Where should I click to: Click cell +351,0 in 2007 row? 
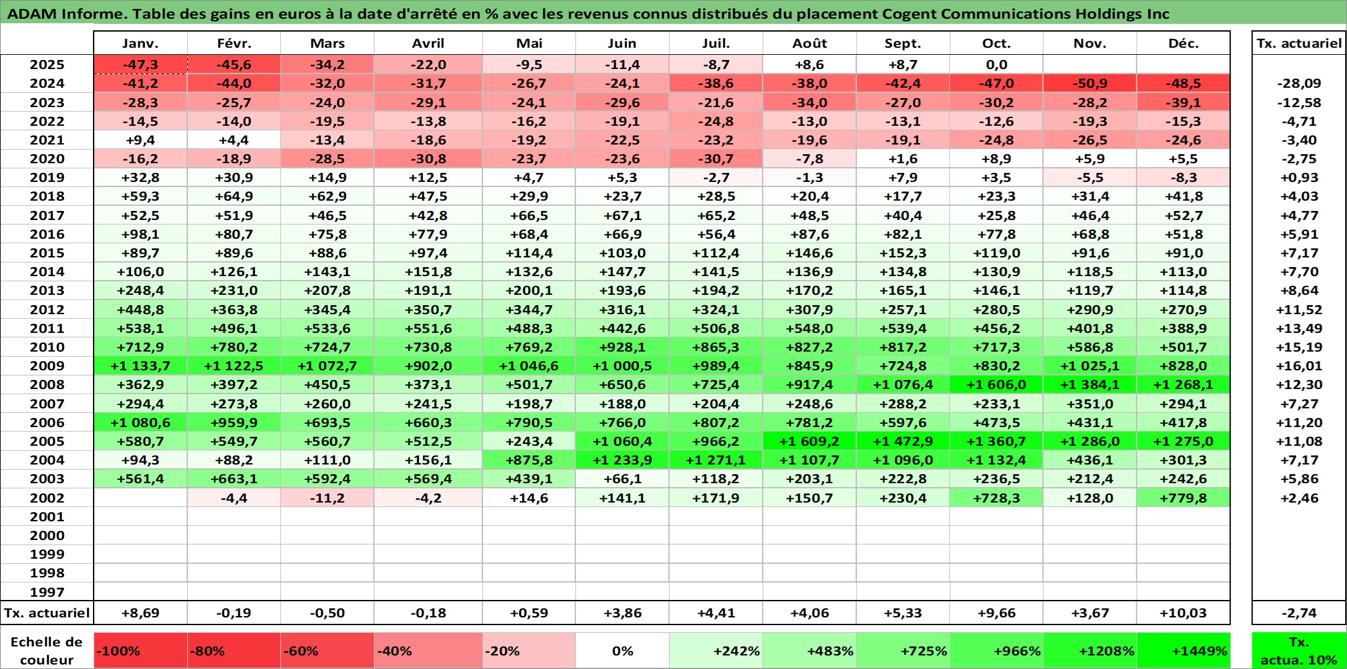(x=1090, y=404)
